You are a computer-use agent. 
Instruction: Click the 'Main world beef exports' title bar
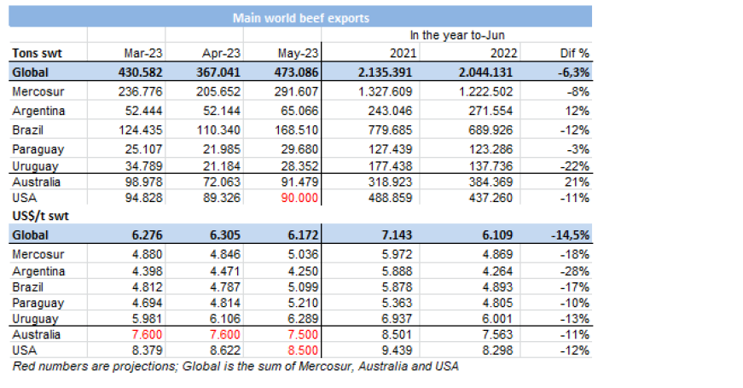pyautogui.click(x=300, y=17)
